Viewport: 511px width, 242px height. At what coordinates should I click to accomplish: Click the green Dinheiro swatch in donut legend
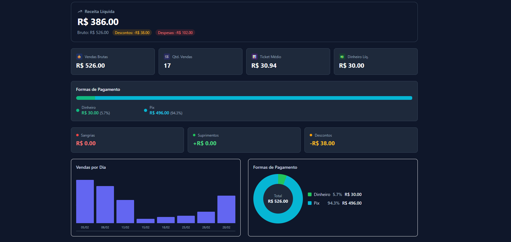310,194
